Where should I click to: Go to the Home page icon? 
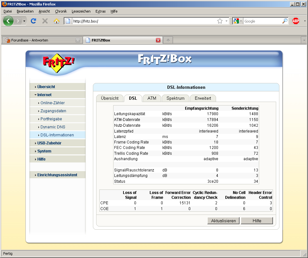(57, 21)
